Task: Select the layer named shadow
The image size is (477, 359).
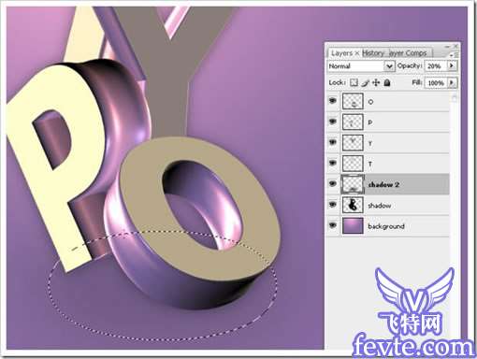Action: tap(388, 205)
